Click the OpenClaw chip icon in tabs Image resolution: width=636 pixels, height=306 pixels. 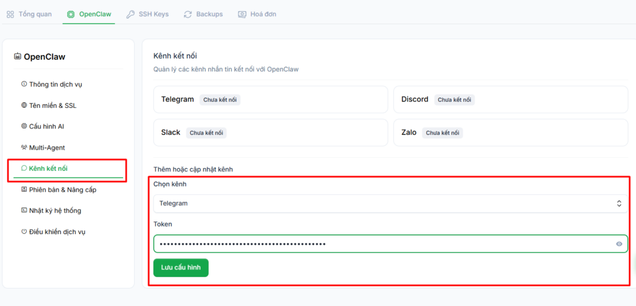pos(71,14)
